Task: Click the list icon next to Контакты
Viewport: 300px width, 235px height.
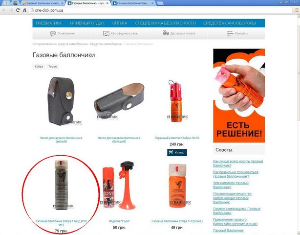Action: click(230, 33)
